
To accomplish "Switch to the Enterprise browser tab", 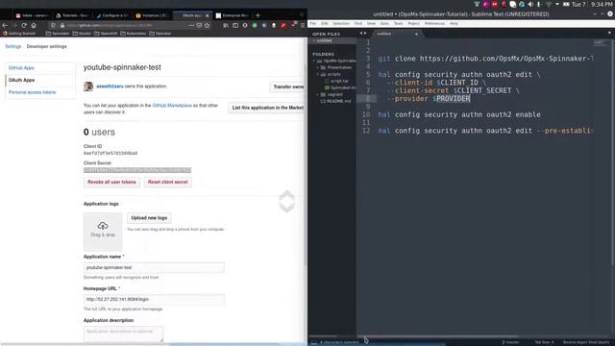I will click(x=233, y=15).
